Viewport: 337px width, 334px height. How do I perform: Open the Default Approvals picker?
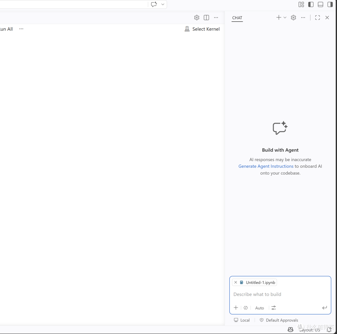coord(279,320)
